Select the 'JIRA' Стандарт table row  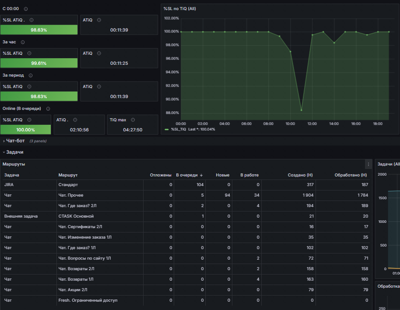tap(186, 185)
